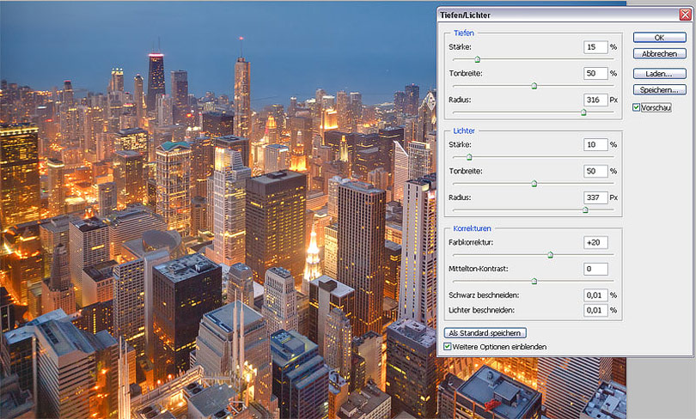Click Als Standard speichern button
This screenshot has width=696, height=419.
point(485,332)
